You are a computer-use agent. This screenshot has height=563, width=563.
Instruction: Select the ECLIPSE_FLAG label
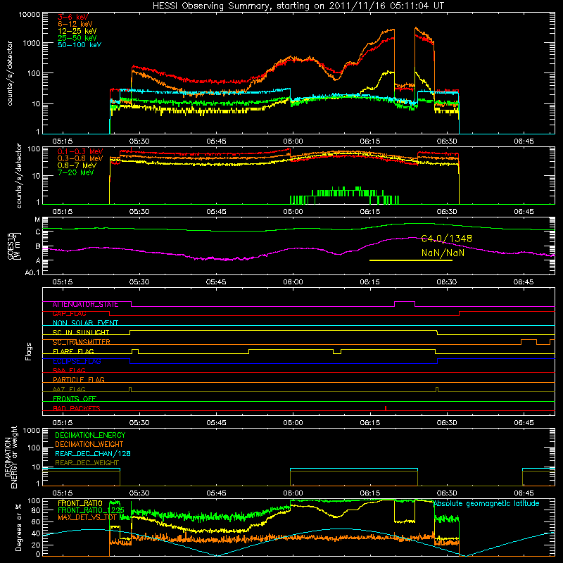click(77, 361)
